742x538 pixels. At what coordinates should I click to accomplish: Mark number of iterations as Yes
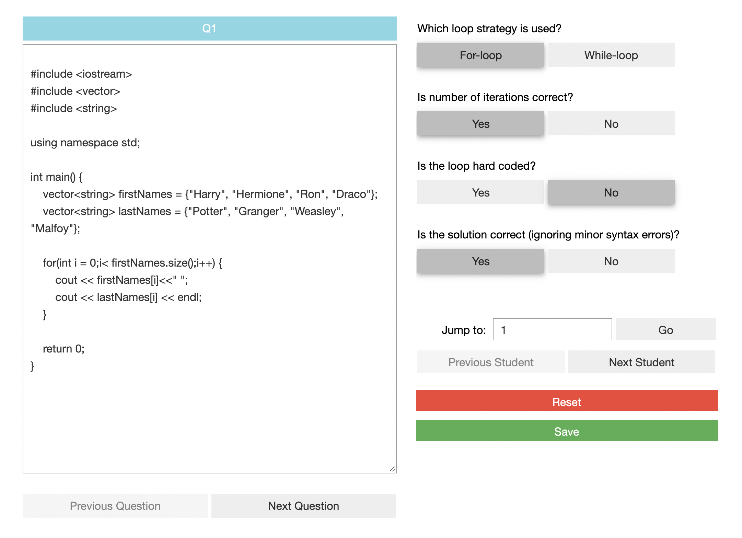[x=480, y=124]
